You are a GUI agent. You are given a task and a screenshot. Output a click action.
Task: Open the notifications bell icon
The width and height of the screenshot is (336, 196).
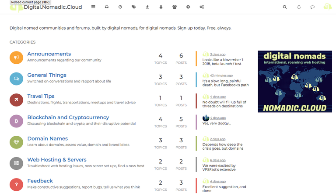click(299, 7)
